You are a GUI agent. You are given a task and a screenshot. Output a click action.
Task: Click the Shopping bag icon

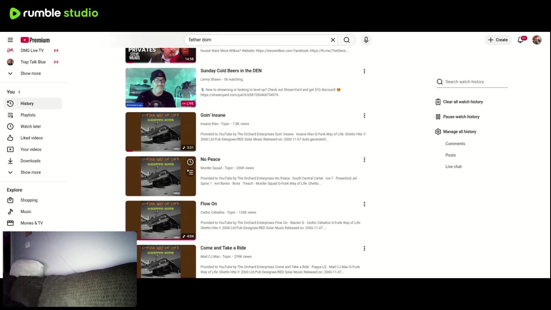pos(10,200)
